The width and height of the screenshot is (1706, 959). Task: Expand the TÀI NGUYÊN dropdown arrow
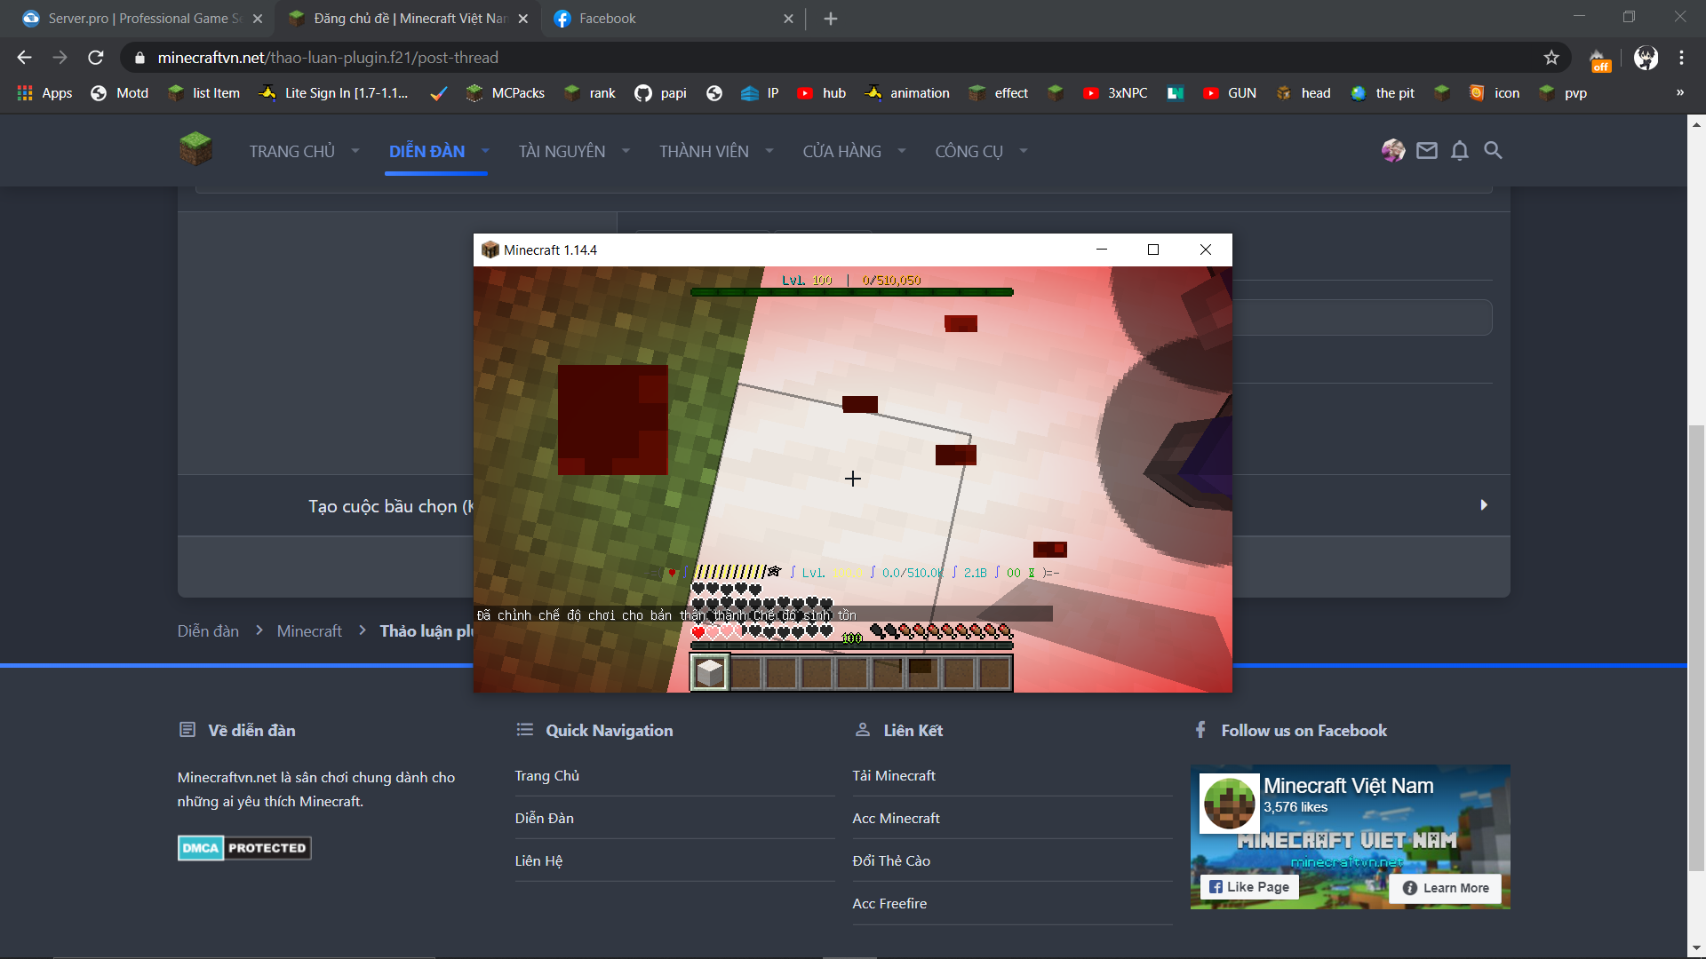[626, 151]
